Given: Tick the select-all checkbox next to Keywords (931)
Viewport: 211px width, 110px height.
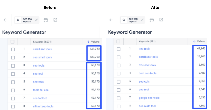Looking at the screenshot, I should coord(118,42).
